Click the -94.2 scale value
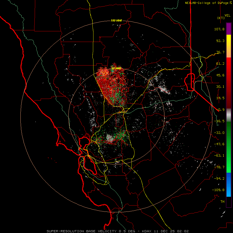Screen dimensions: 233x233 click(x=219, y=179)
